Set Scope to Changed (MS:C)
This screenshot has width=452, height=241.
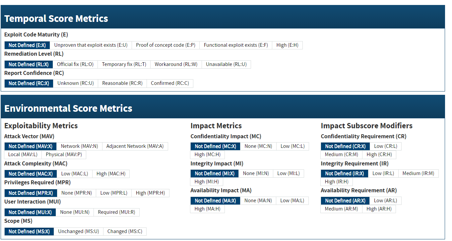click(125, 231)
